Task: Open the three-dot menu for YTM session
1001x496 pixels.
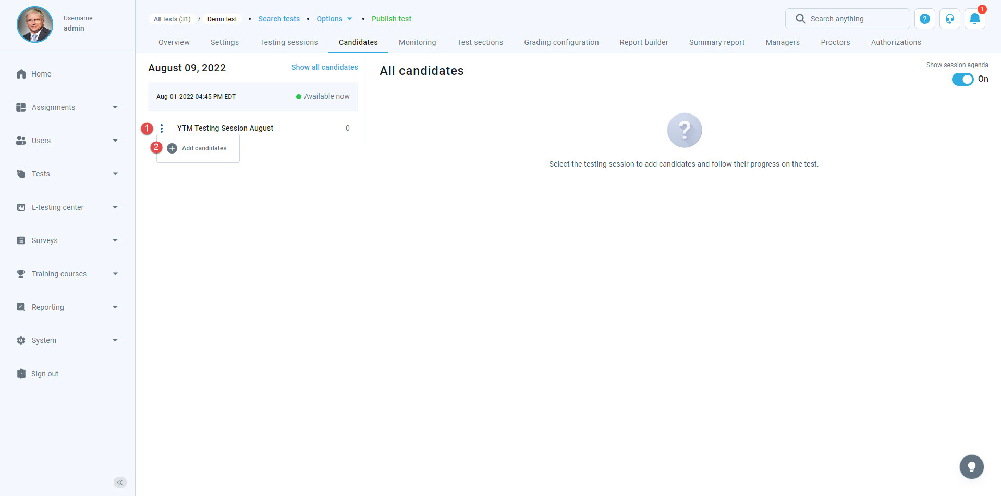Action: coord(162,129)
